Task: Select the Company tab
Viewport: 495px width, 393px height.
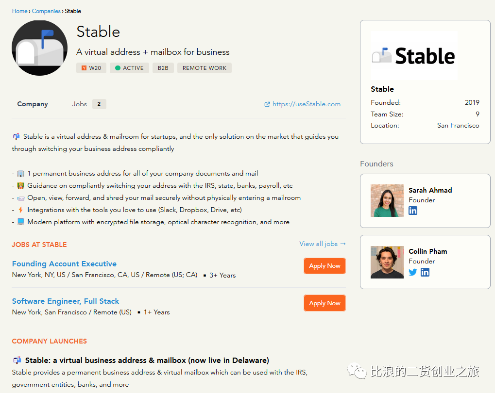Action: (32, 104)
